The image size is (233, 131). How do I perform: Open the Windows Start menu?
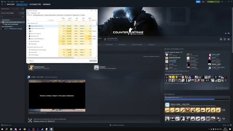(x=2, y=129)
